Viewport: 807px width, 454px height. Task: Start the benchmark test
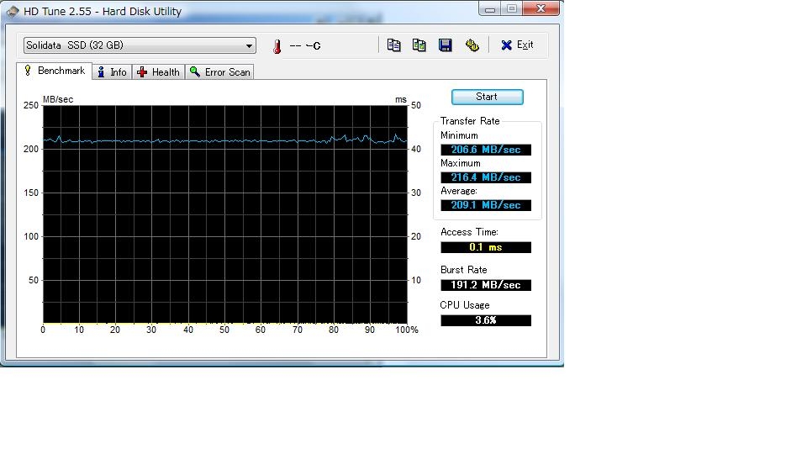pos(487,97)
